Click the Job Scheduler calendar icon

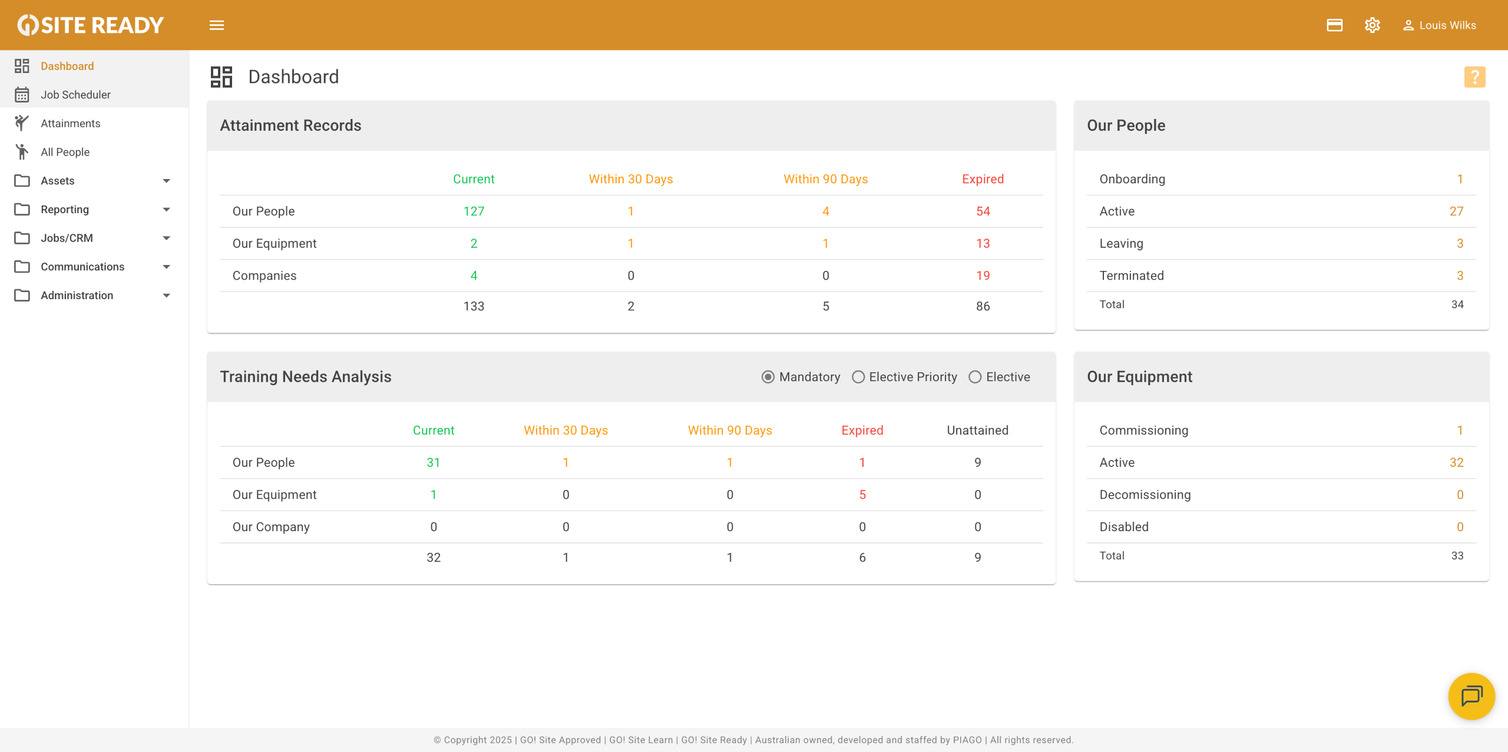pyautogui.click(x=22, y=95)
